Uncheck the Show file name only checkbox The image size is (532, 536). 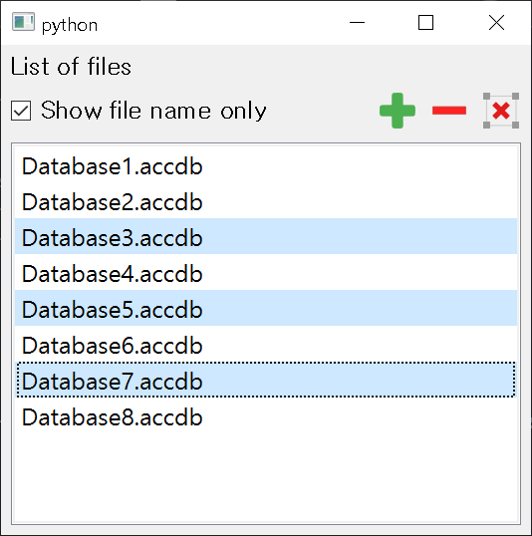pyautogui.click(x=21, y=111)
